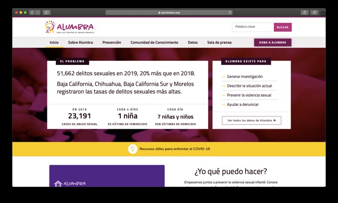Click the Safari forward arrow button
This screenshot has height=203, width=338.
37,12
